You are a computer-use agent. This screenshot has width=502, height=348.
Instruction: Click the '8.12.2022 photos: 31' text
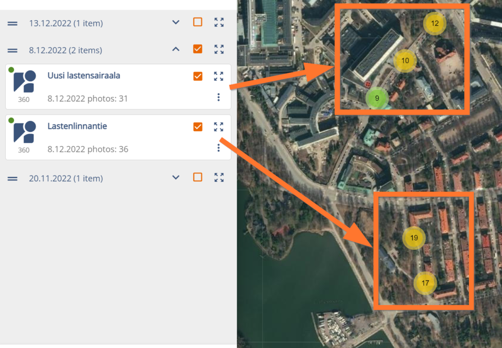tap(88, 99)
